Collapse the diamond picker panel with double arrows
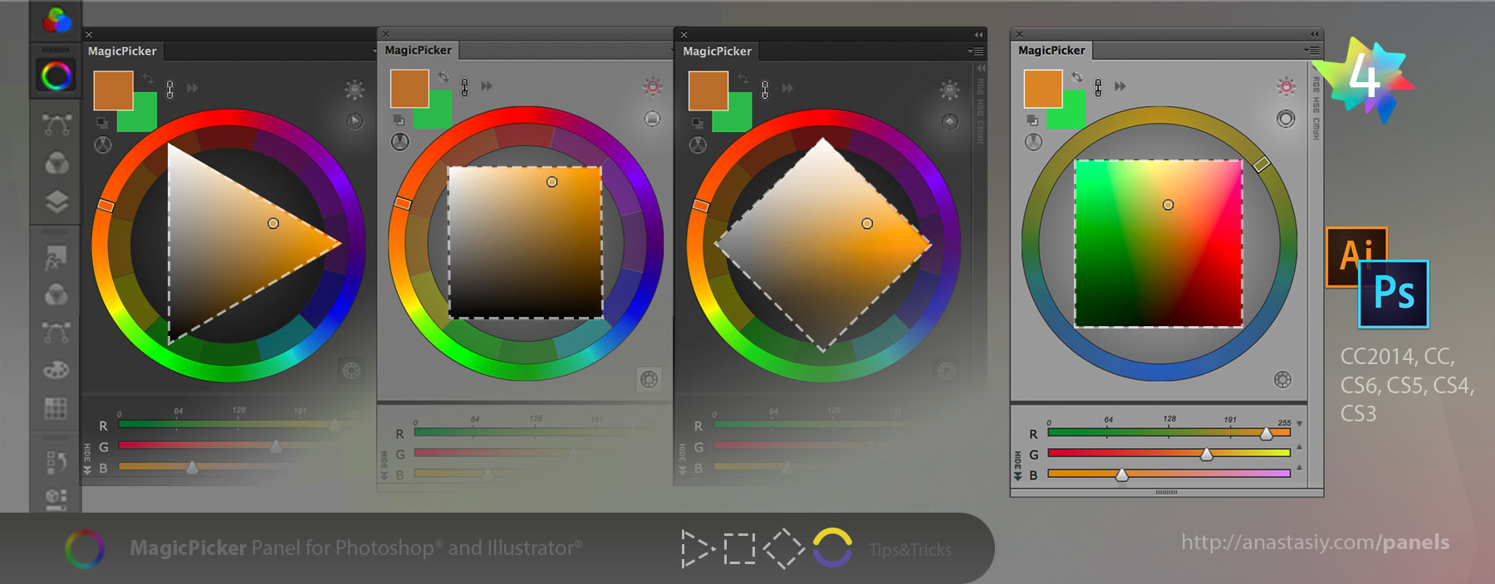This screenshot has height=584, width=1495. click(978, 35)
